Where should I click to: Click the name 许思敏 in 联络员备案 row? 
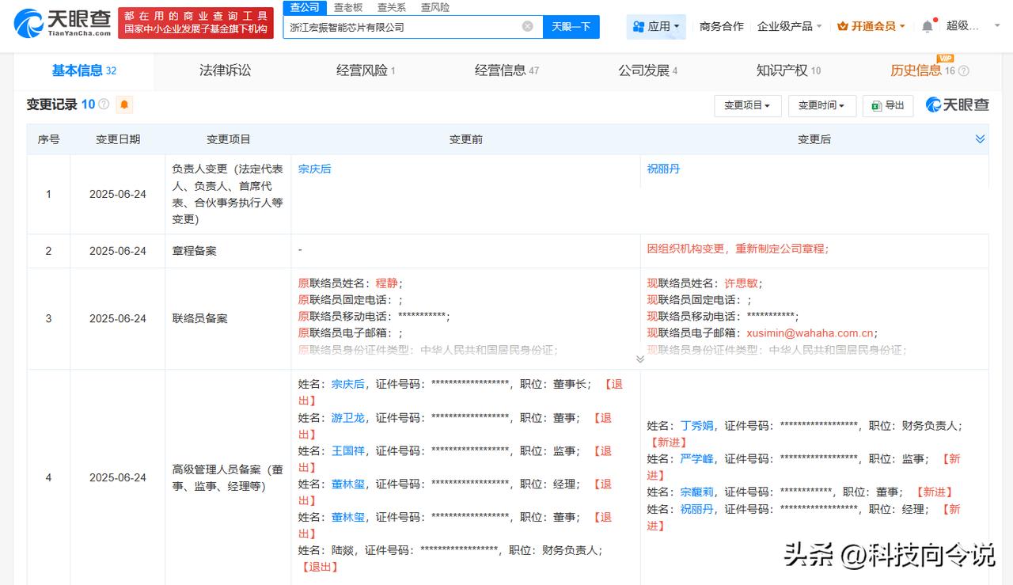[x=742, y=283]
